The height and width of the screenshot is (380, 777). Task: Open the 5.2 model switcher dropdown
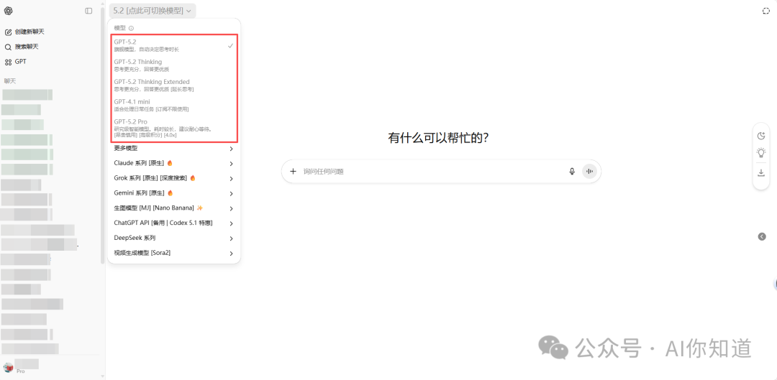(x=153, y=11)
